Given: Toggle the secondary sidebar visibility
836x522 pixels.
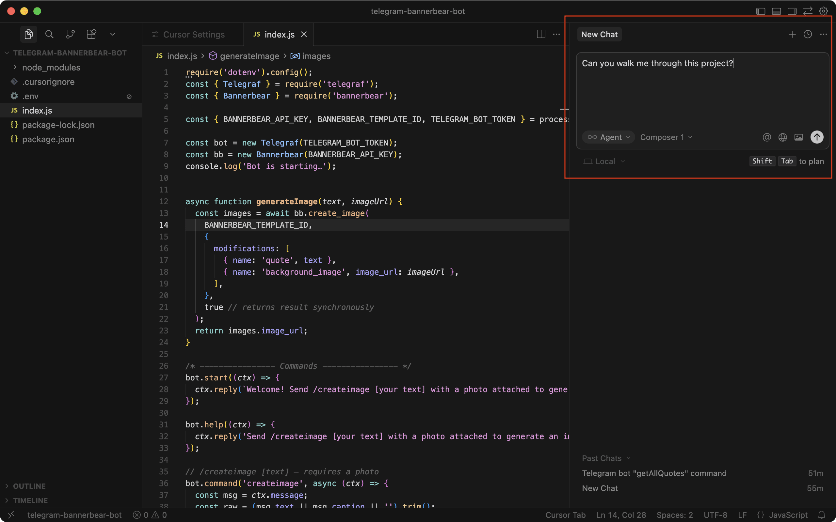Looking at the screenshot, I should tap(792, 11).
